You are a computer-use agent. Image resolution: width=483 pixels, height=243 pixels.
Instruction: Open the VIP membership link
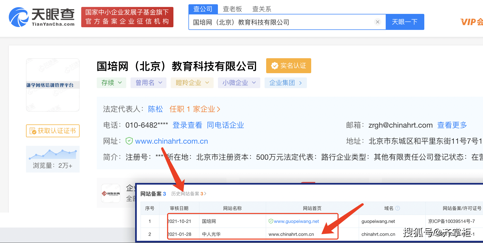pos(471,22)
